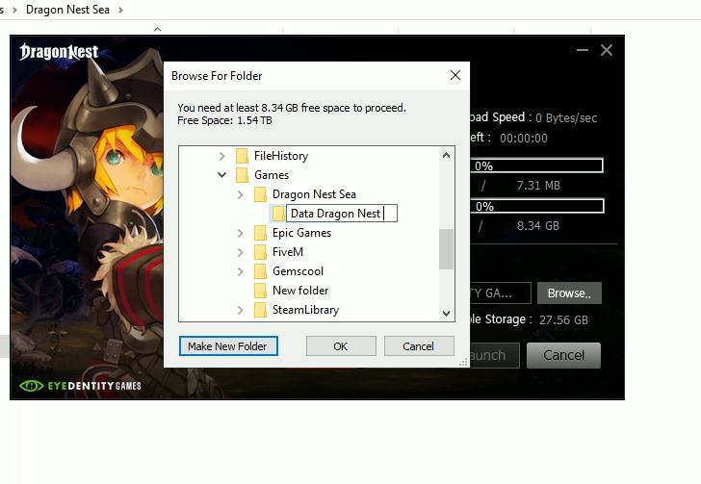
Task: Click Browse.. in the Dragon Nest launcher
Action: pyautogui.click(x=569, y=293)
